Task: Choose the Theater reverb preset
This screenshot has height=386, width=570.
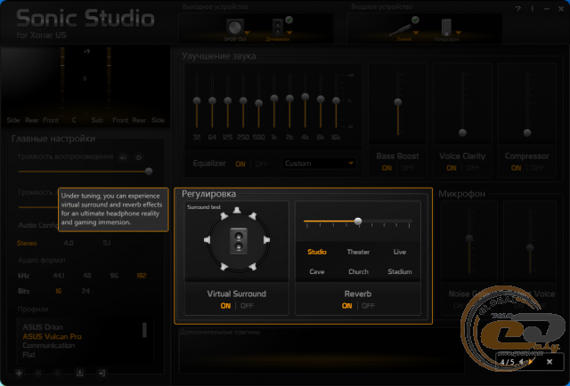Action: click(358, 252)
